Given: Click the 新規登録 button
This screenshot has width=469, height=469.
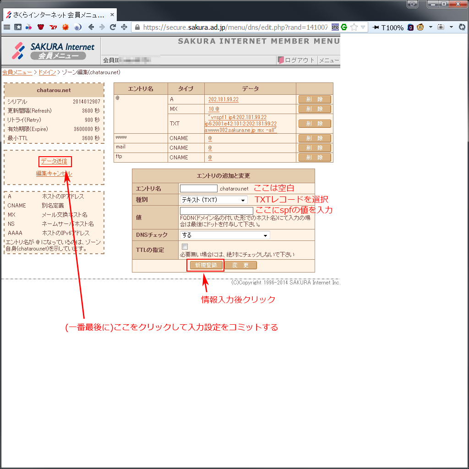Looking at the screenshot, I should 206,265.
